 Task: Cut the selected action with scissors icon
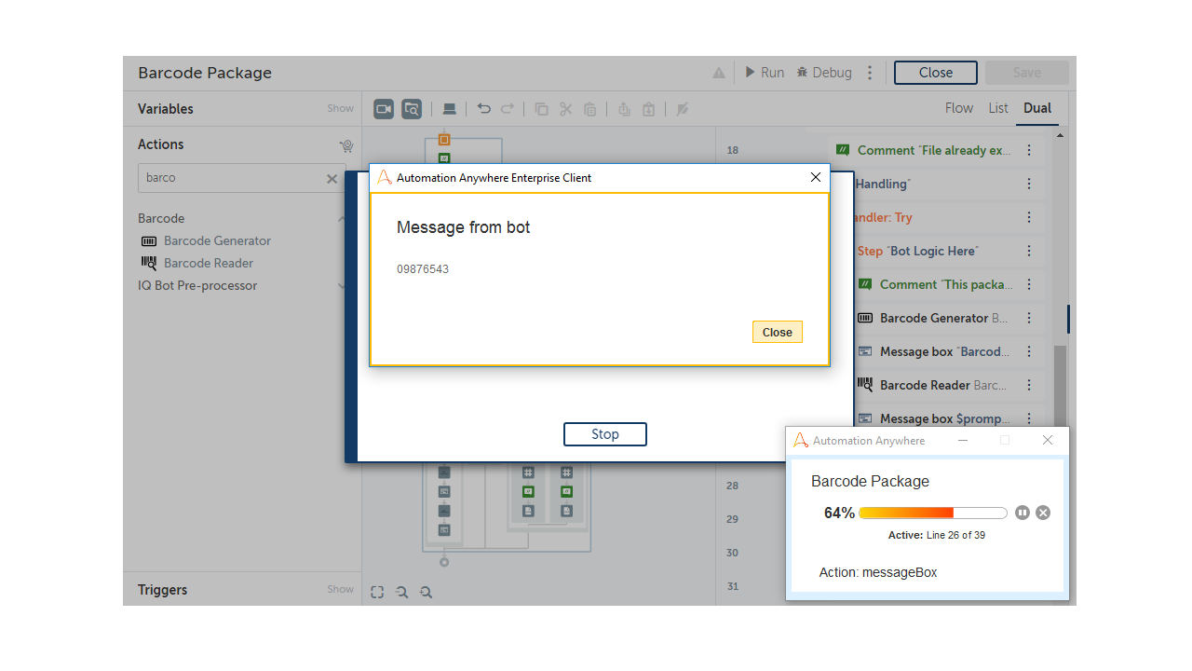click(565, 109)
